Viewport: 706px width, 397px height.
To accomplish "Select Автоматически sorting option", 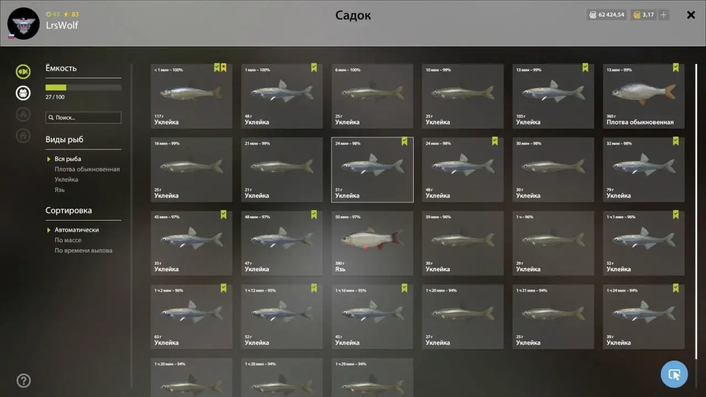I will point(77,230).
